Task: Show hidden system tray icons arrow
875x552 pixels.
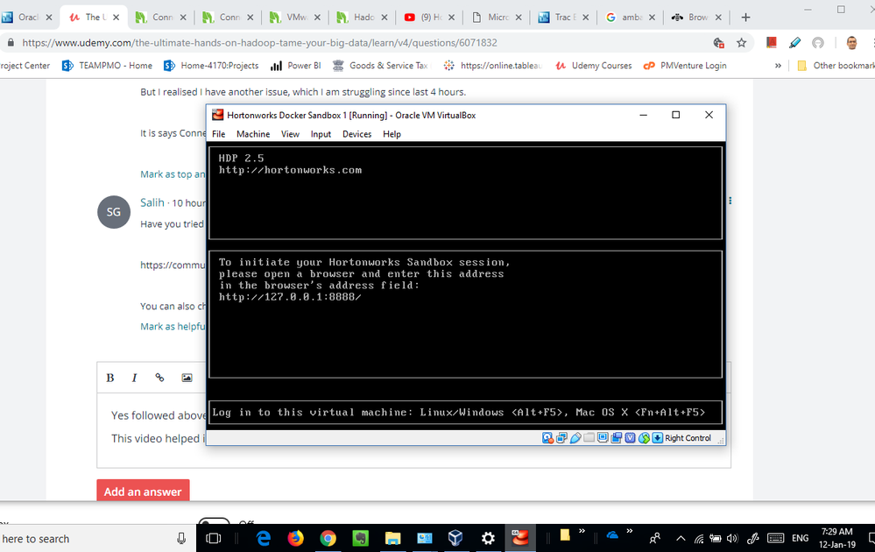Action: coord(681,539)
